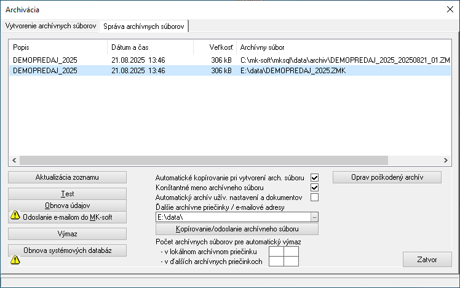Click browse ellipsis button next to E:\data\ field
This screenshot has width=460, height=288.
(x=314, y=217)
